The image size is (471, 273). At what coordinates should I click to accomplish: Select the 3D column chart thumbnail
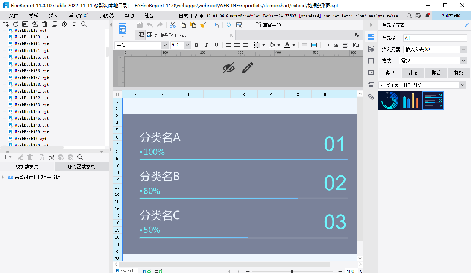411,101
